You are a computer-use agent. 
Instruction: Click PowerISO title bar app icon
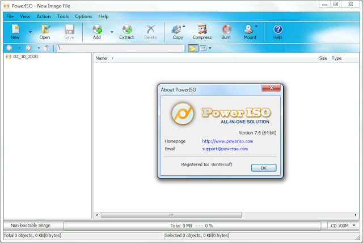pyautogui.click(x=6, y=6)
